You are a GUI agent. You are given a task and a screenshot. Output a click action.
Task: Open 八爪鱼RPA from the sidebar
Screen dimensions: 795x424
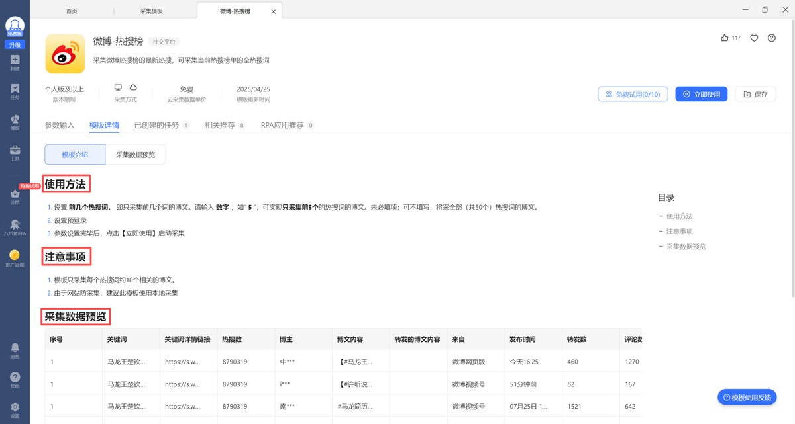click(15, 227)
